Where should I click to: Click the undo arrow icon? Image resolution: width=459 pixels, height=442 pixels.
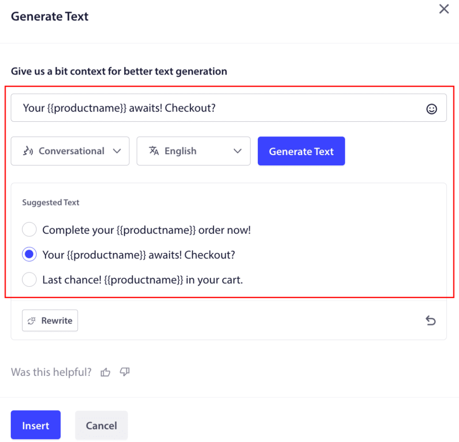coord(431,320)
